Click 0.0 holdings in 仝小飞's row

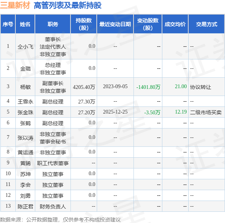coord(92,46)
